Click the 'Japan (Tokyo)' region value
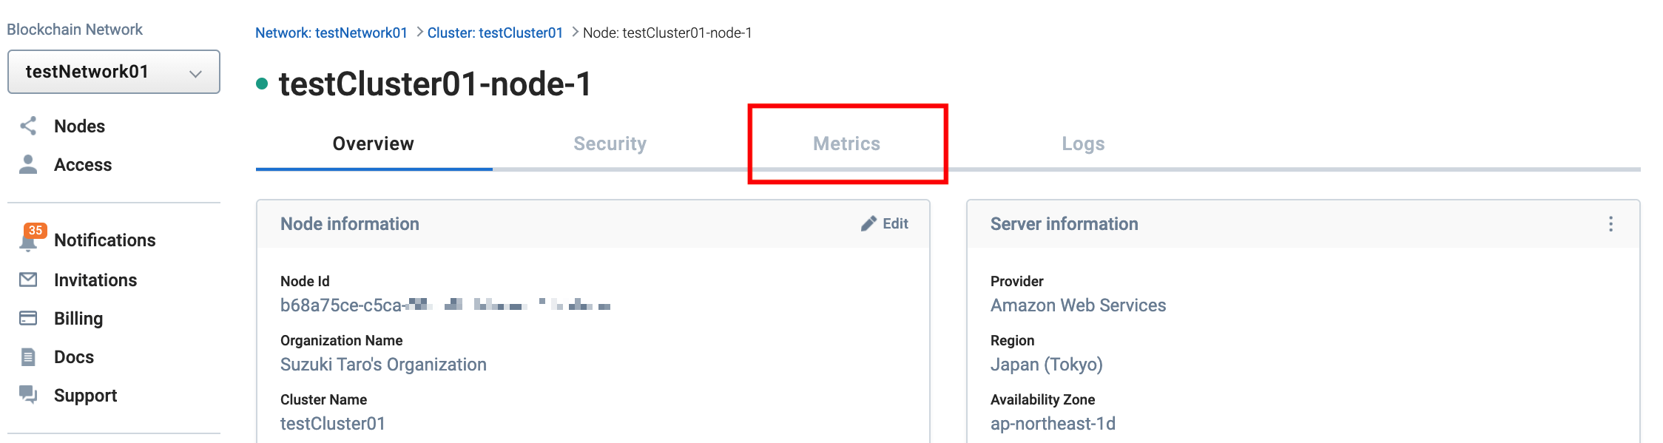This screenshot has width=1663, height=443. coord(1047,365)
